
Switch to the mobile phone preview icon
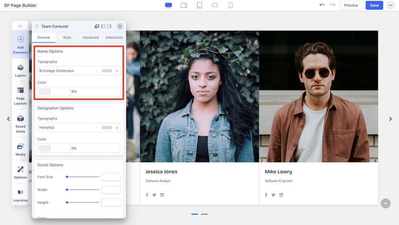pyautogui.click(x=230, y=5)
